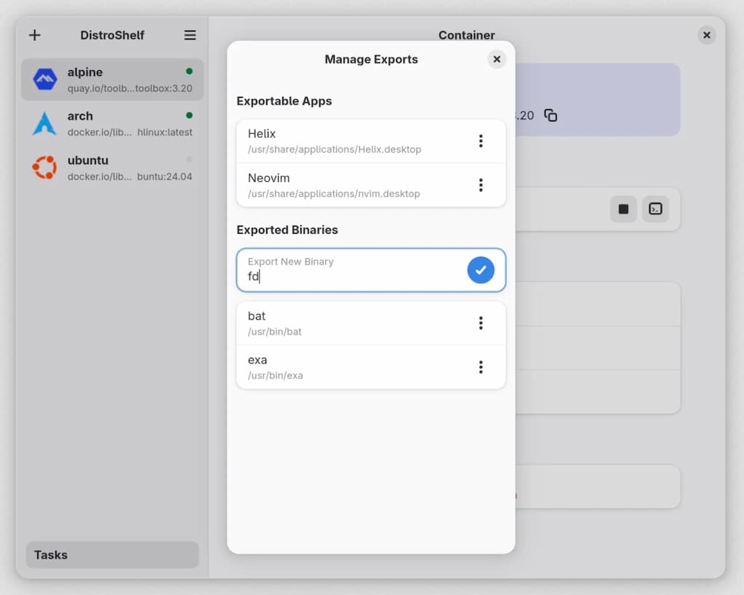Click the arch logo icon
Screen dimensions: 744x595
pyautogui.click(x=44, y=123)
